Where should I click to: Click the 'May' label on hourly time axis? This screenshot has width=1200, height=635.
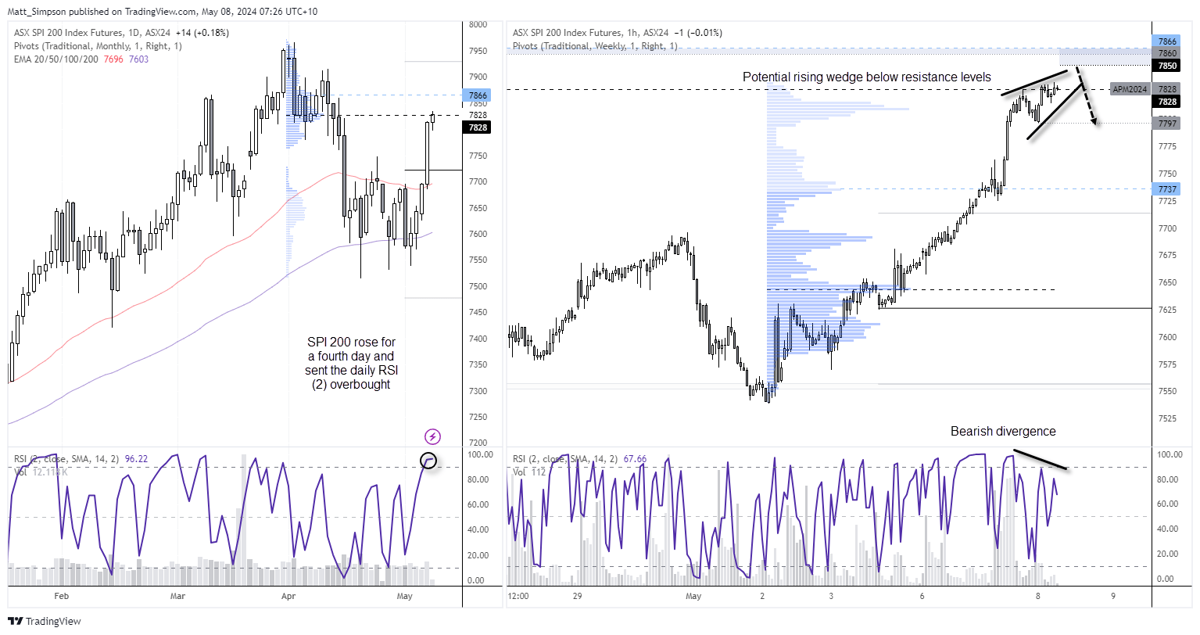693,596
